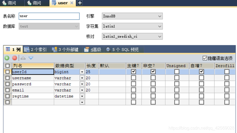
Task: Click the username column name cell
Action: [x=33, y=78]
